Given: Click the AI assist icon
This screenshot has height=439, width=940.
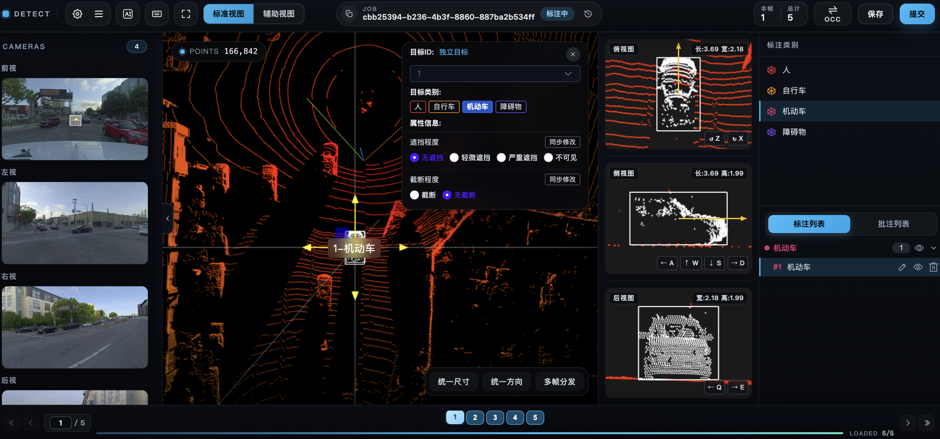Looking at the screenshot, I should pos(128,14).
